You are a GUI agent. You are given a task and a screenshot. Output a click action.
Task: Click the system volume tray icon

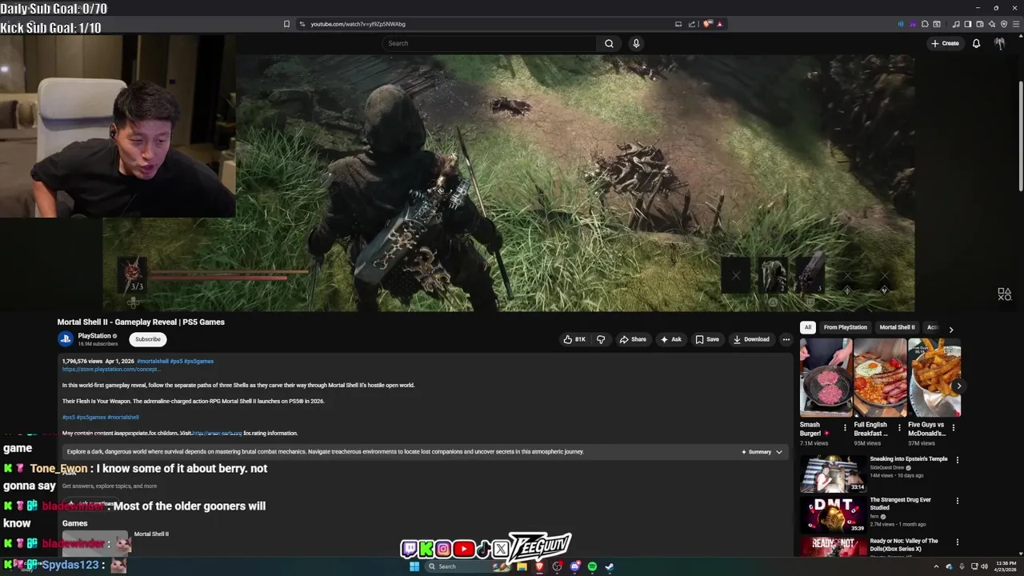(x=984, y=566)
